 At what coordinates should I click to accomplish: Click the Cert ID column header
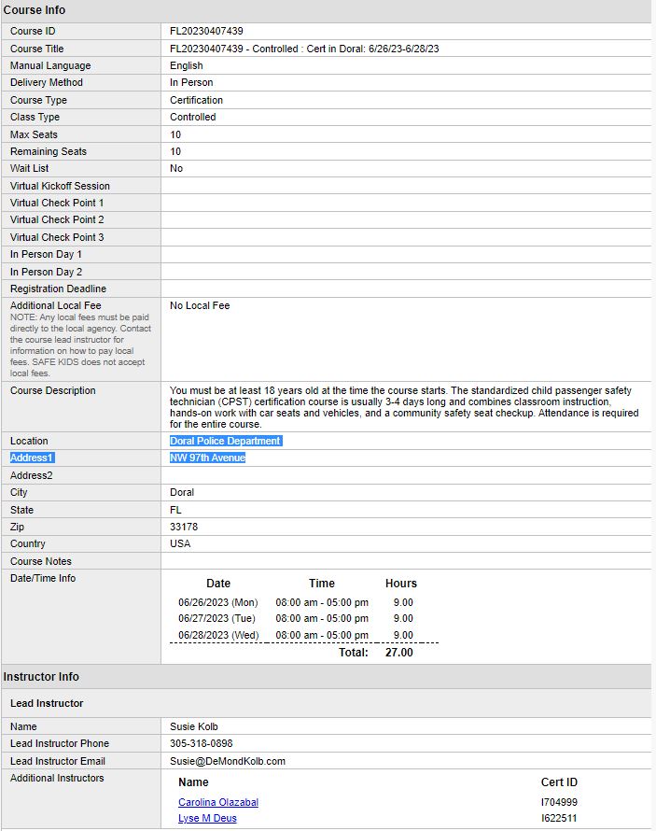pos(559,782)
